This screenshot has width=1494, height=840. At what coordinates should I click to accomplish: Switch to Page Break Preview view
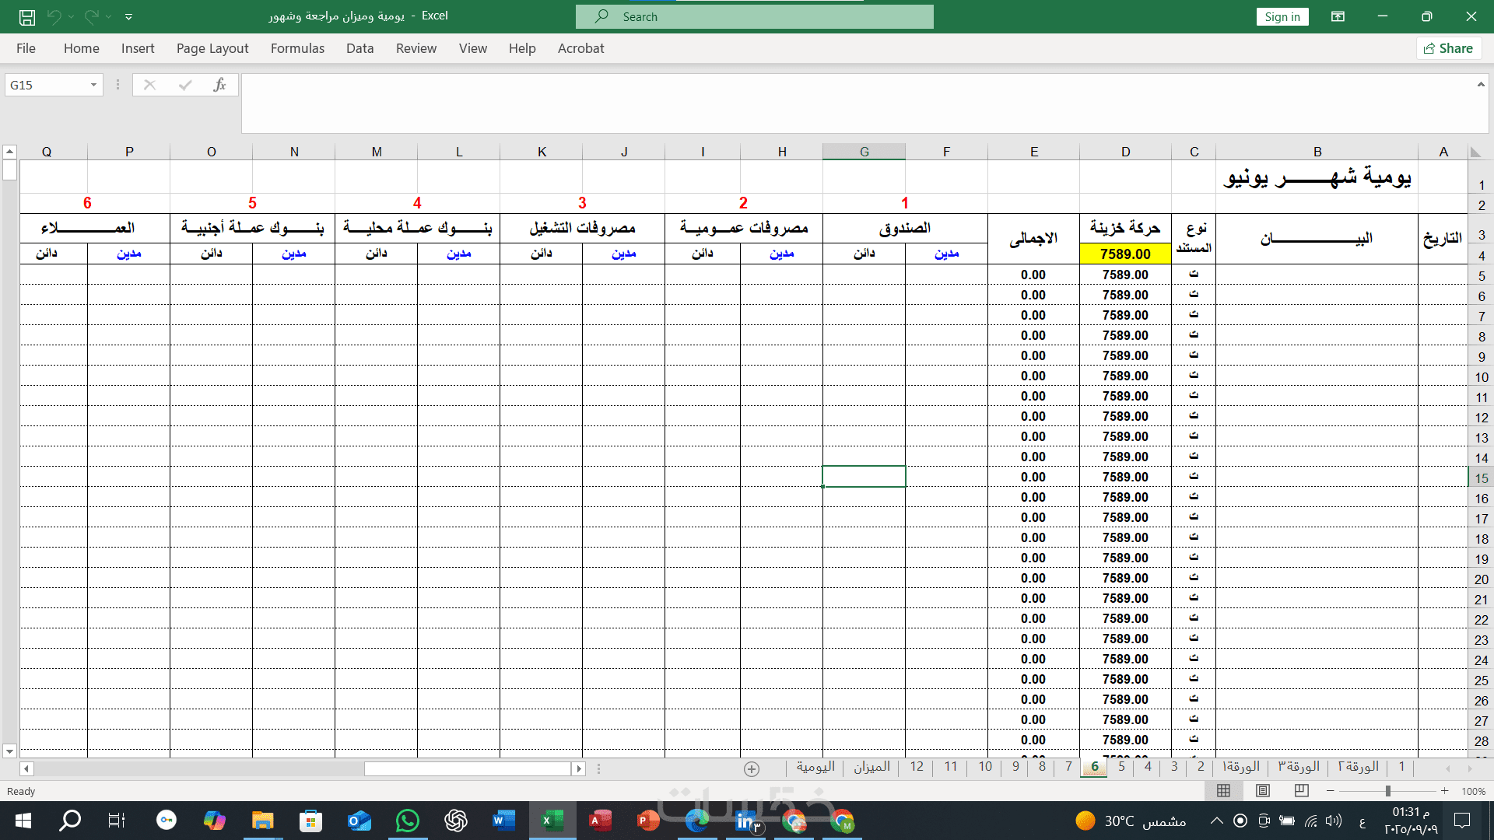(x=1301, y=791)
